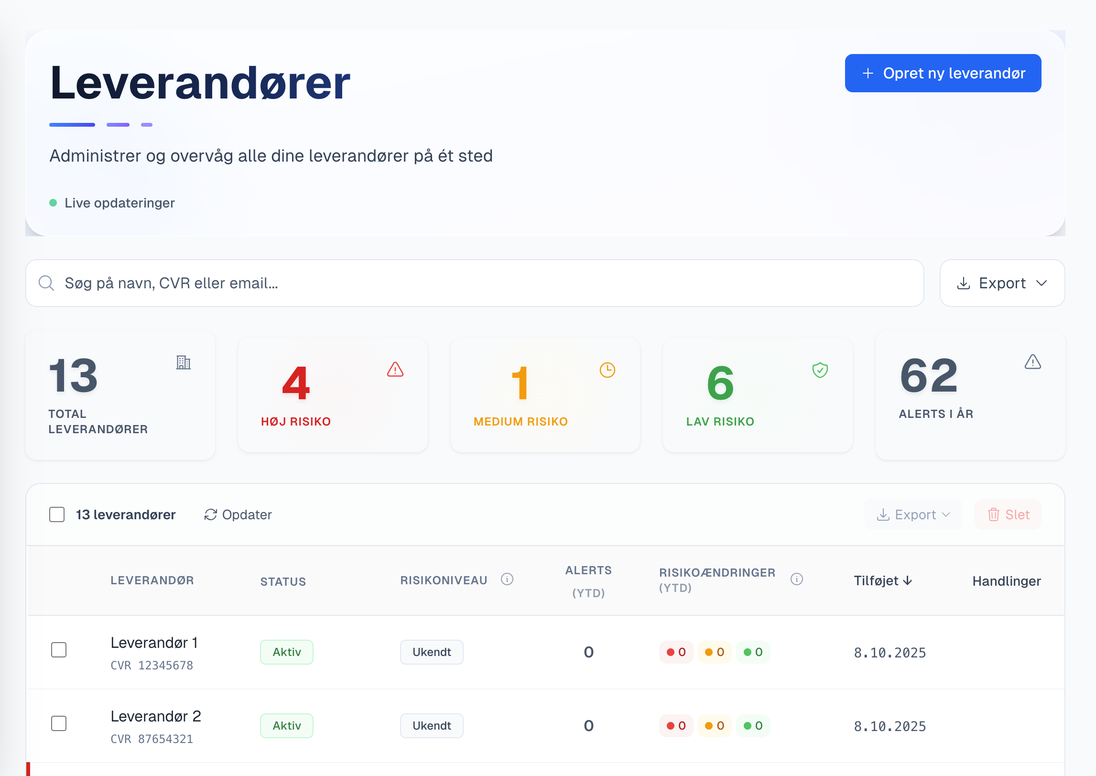Click the building icon on Total leverandører card

184,364
